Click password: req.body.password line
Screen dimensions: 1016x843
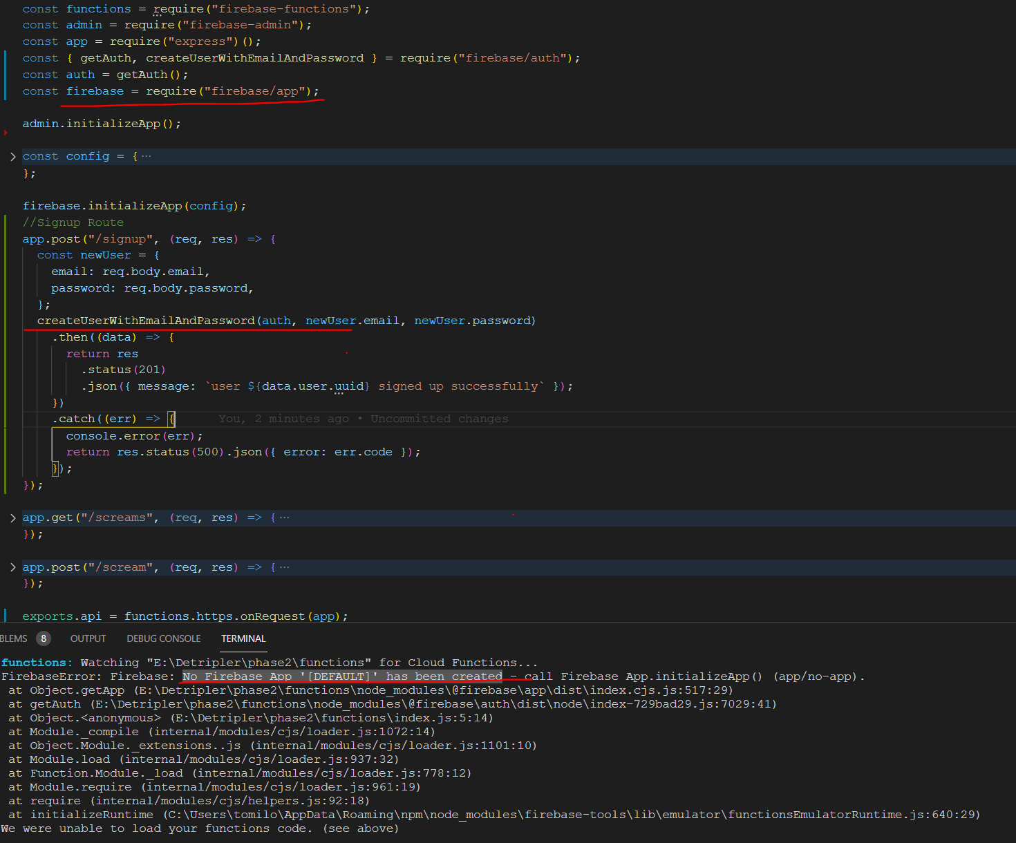(152, 288)
